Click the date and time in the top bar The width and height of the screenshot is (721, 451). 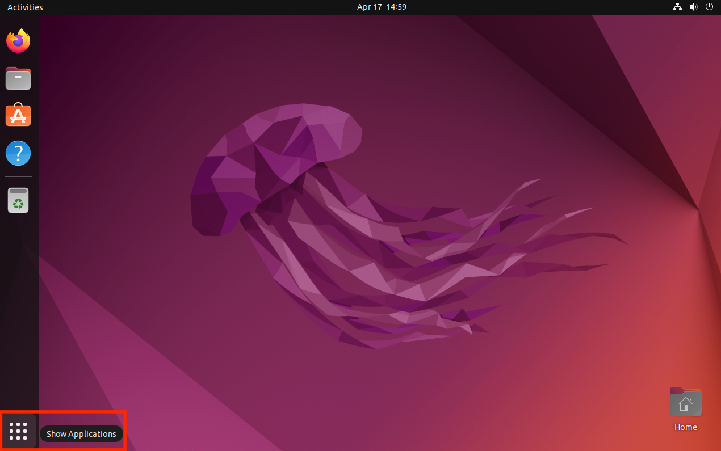tap(382, 7)
